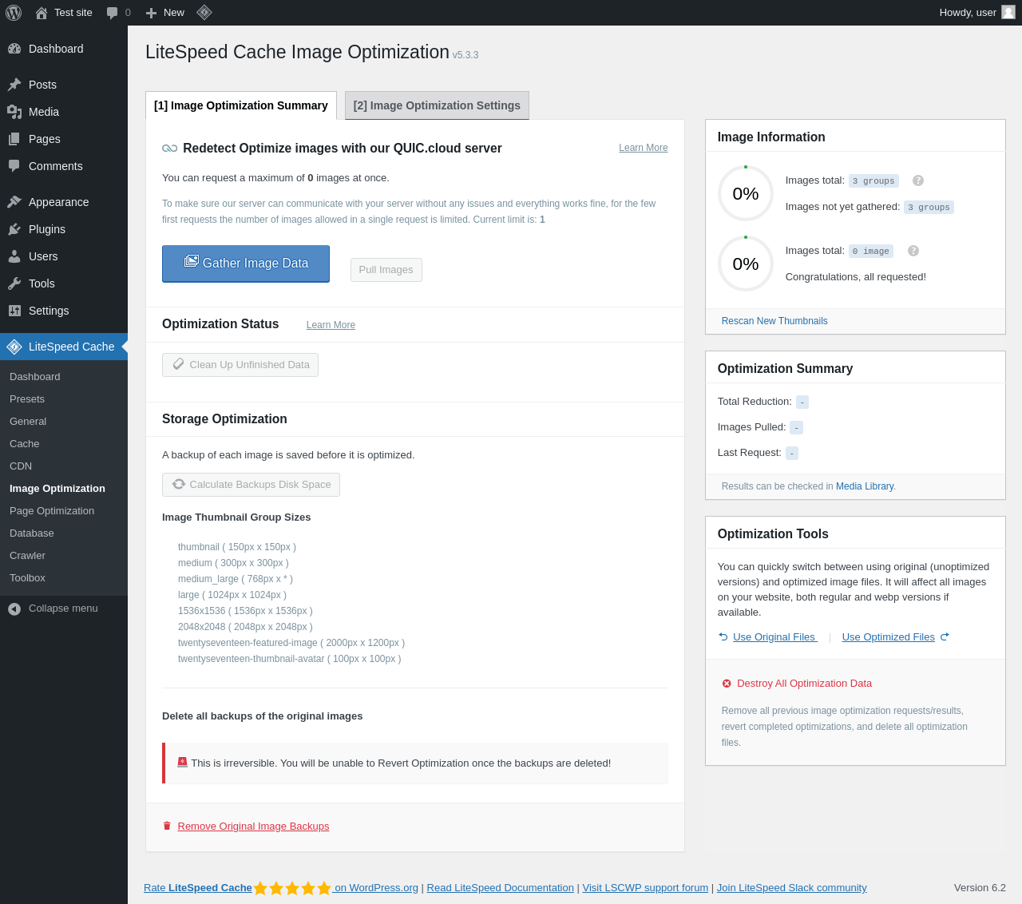Open the Database submenu item
The image size is (1022, 904).
(32, 533)
